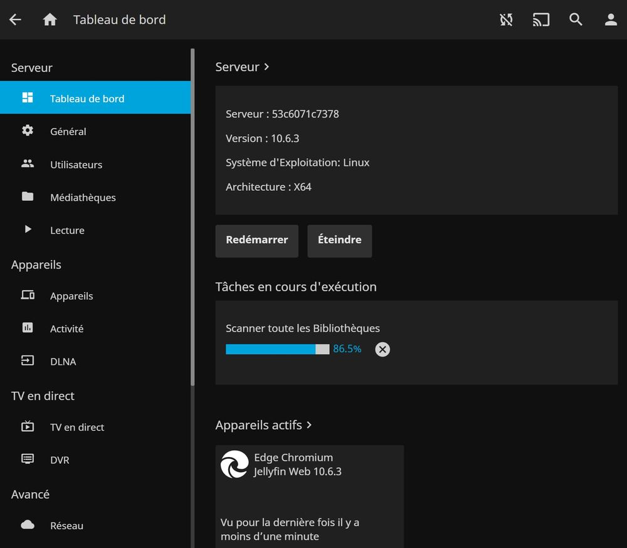
Task: Open DLNA settings in sidebar
Action: 63,362
